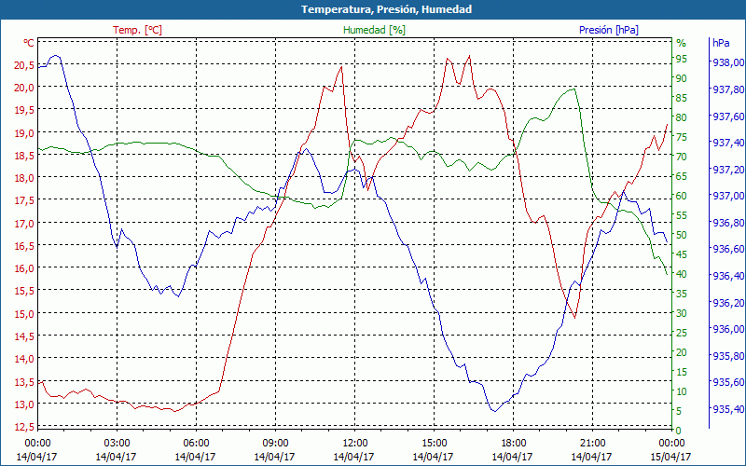Screen dimensions: 746x466
Task: Click the red '°C' axis unit label
Action: tap(29, 43)
